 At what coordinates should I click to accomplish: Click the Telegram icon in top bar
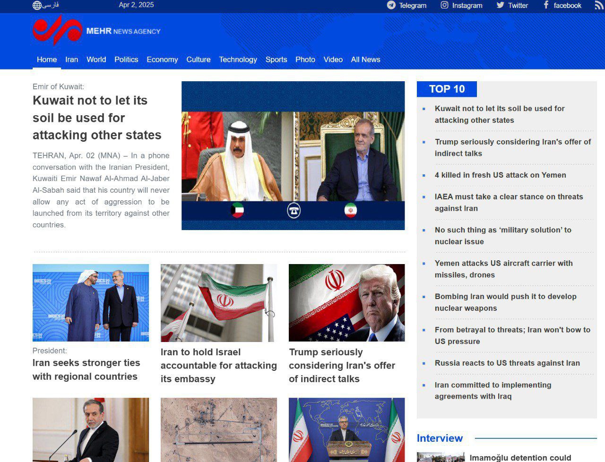click(x=391, y=5)
